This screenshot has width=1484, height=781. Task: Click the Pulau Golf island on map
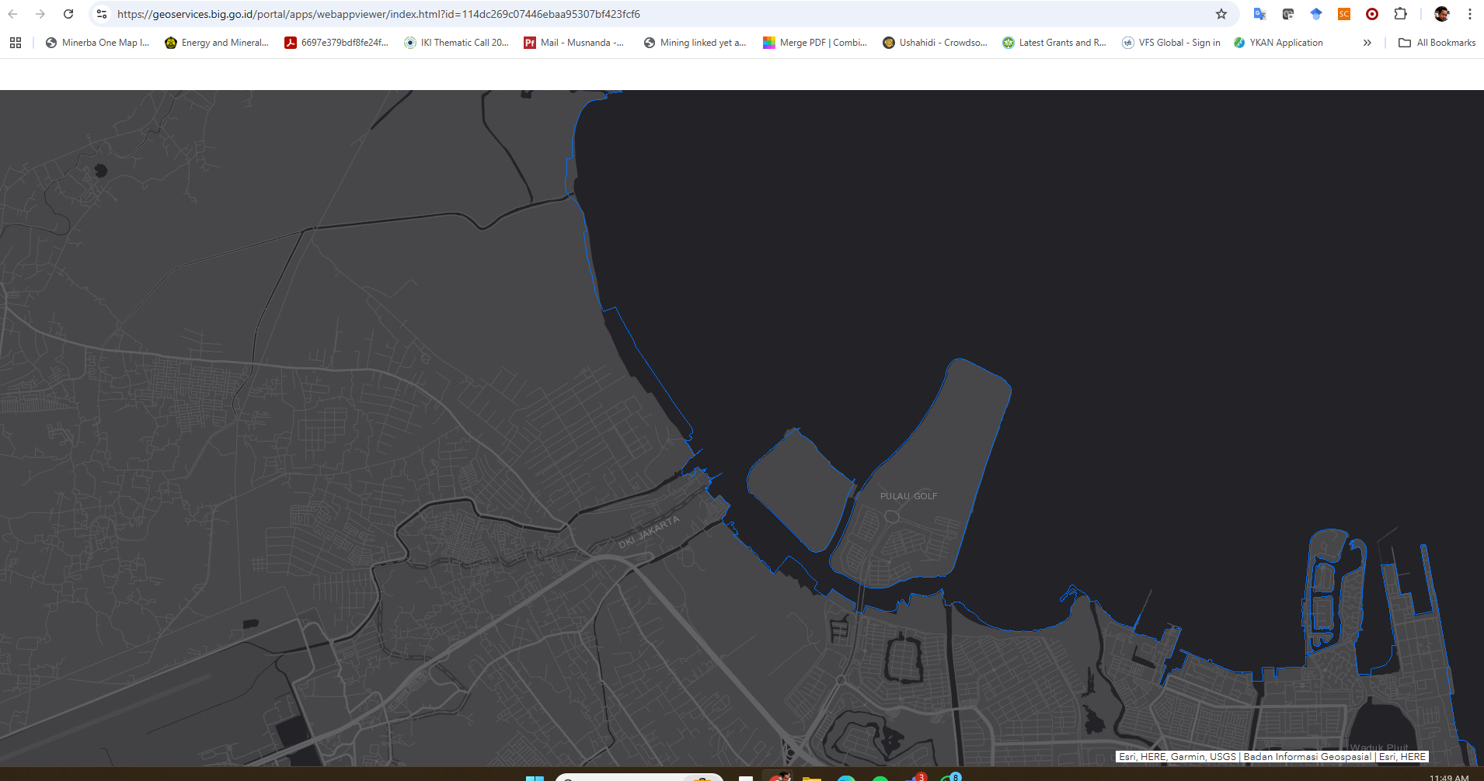coord(908,496)
